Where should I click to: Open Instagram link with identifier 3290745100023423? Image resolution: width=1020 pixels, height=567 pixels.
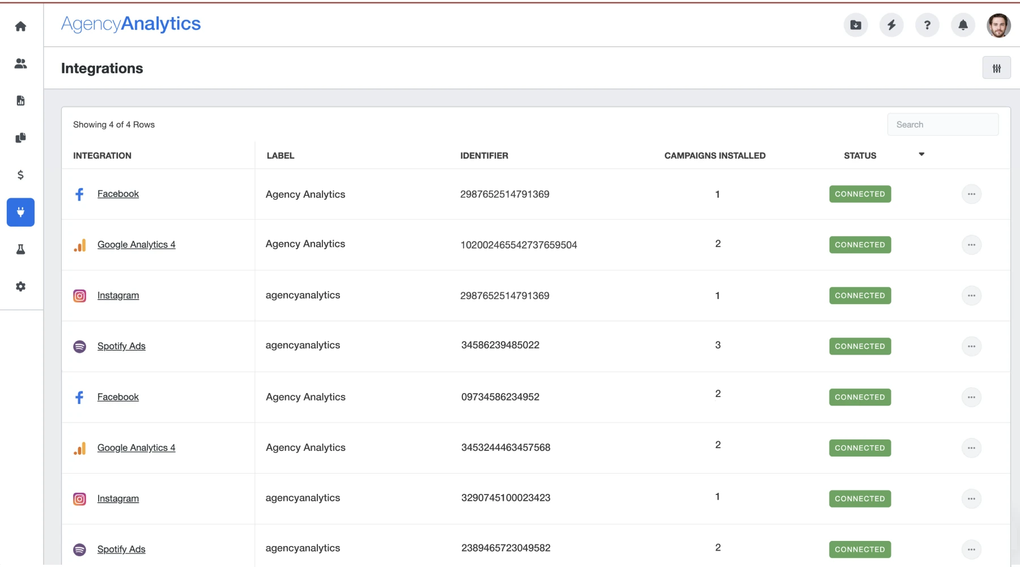point(118,498)
